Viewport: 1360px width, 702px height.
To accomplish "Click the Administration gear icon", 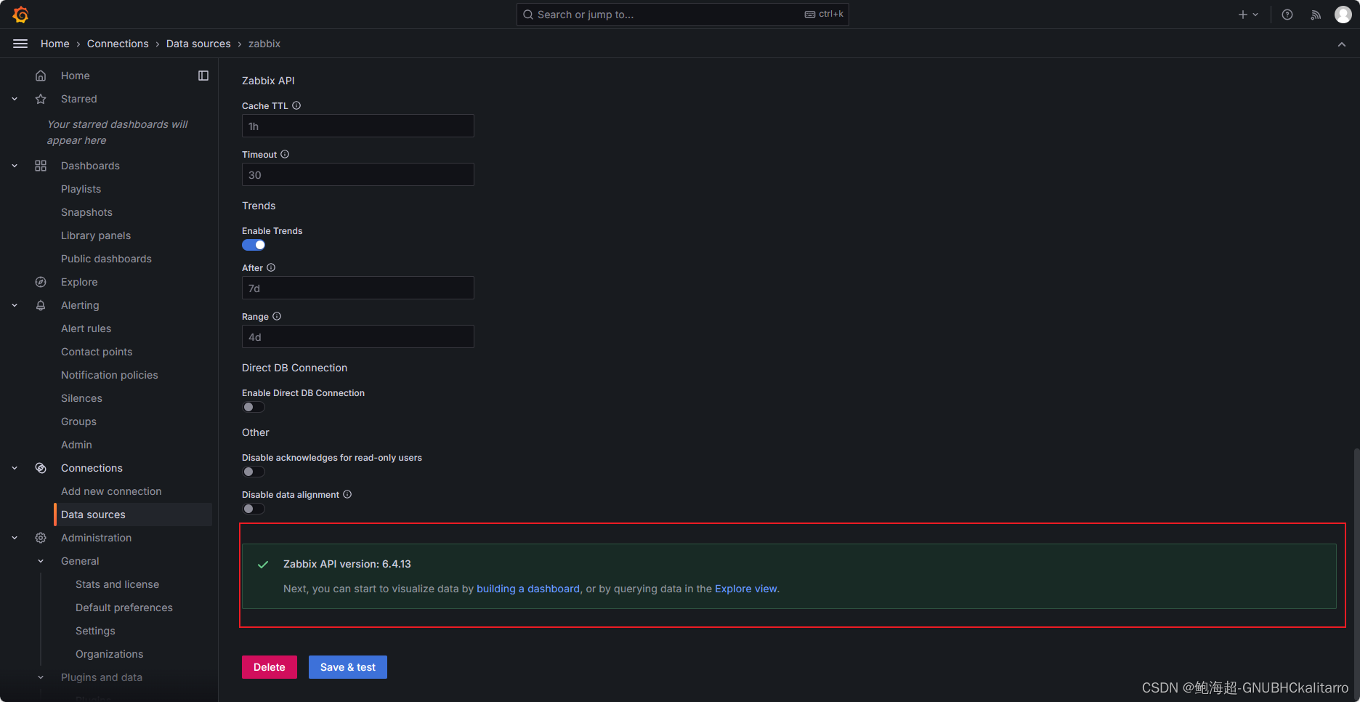I will pos(41,538).
